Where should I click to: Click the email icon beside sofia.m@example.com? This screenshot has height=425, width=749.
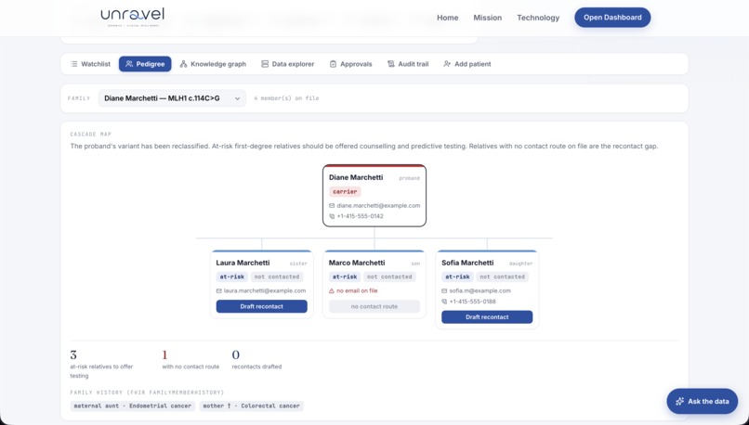pyautogui.click(x=444, y=290)
